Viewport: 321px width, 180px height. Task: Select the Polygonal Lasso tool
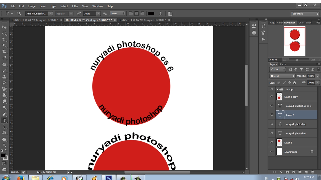4,39
